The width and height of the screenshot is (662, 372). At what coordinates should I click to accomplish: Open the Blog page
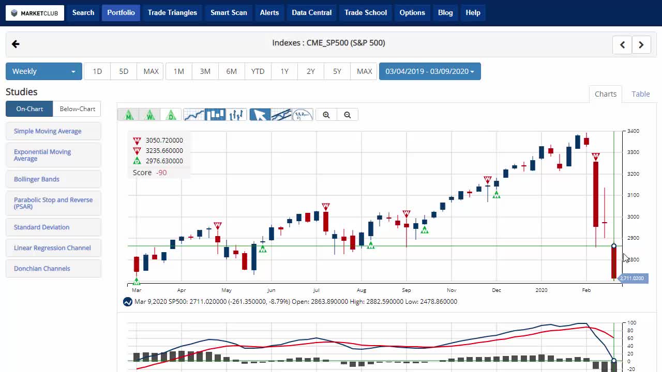click(x=445, y=13)
